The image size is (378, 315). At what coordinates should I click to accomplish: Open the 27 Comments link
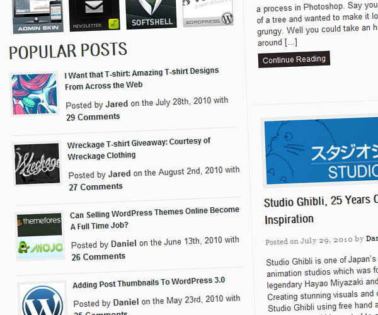point(96,186)
